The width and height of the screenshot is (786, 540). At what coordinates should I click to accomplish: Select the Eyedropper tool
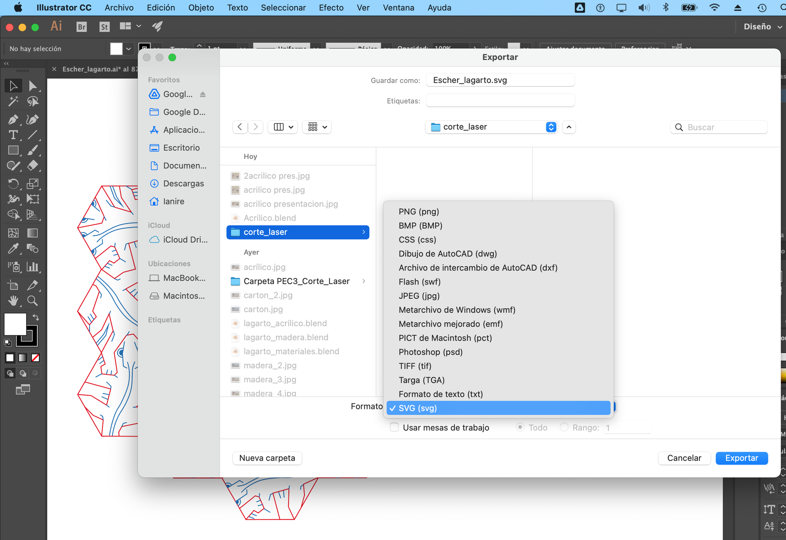pos(13,249)
